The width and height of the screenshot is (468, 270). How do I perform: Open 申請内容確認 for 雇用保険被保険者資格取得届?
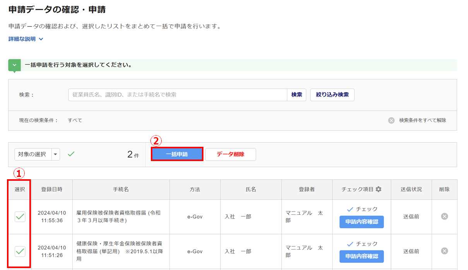pos(362,222)
